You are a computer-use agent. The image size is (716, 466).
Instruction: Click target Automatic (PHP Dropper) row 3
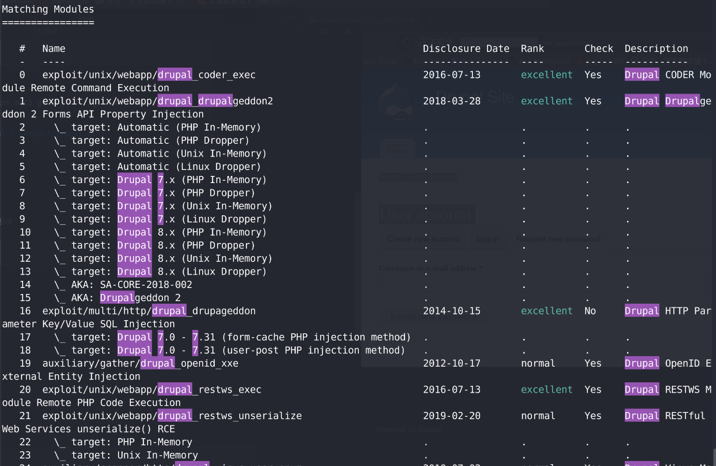(152, 140)
